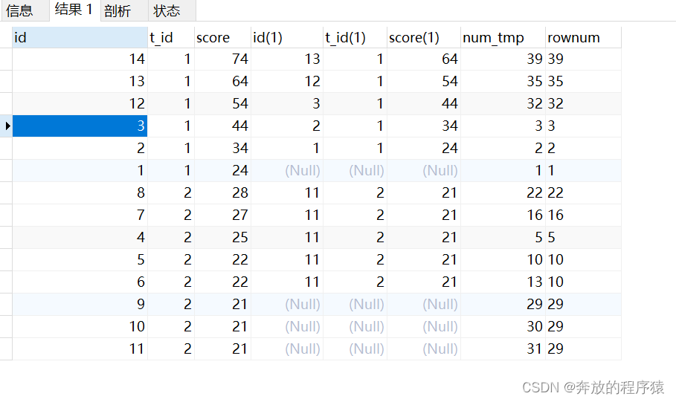Screen dimensions: 676x402
Task: Click the current-row arrow indicator
Action: (7, 126)
